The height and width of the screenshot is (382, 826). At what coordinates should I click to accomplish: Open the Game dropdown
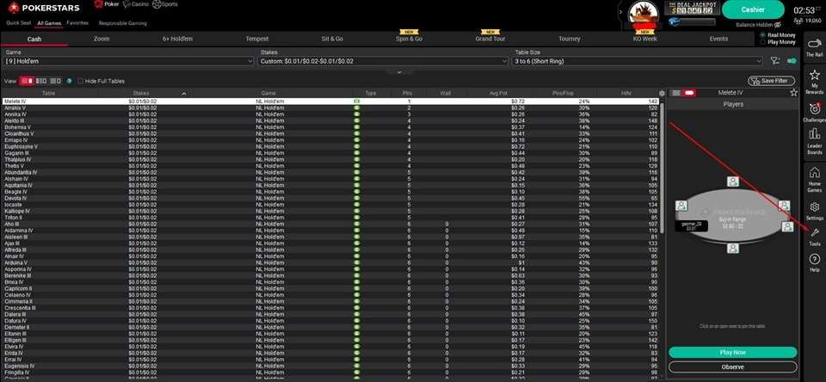[129, 61]
